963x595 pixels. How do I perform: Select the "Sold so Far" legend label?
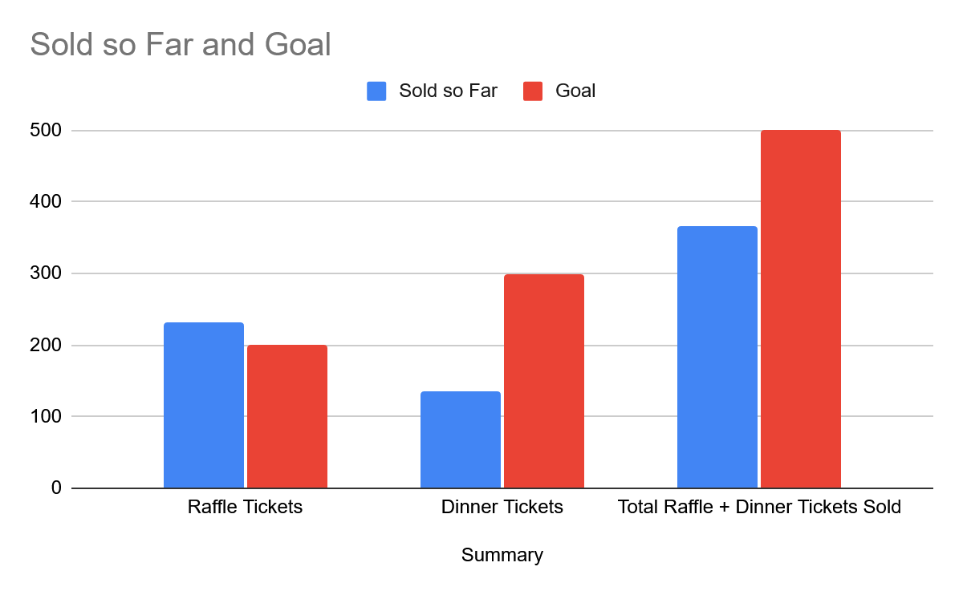tap(448, 91)
